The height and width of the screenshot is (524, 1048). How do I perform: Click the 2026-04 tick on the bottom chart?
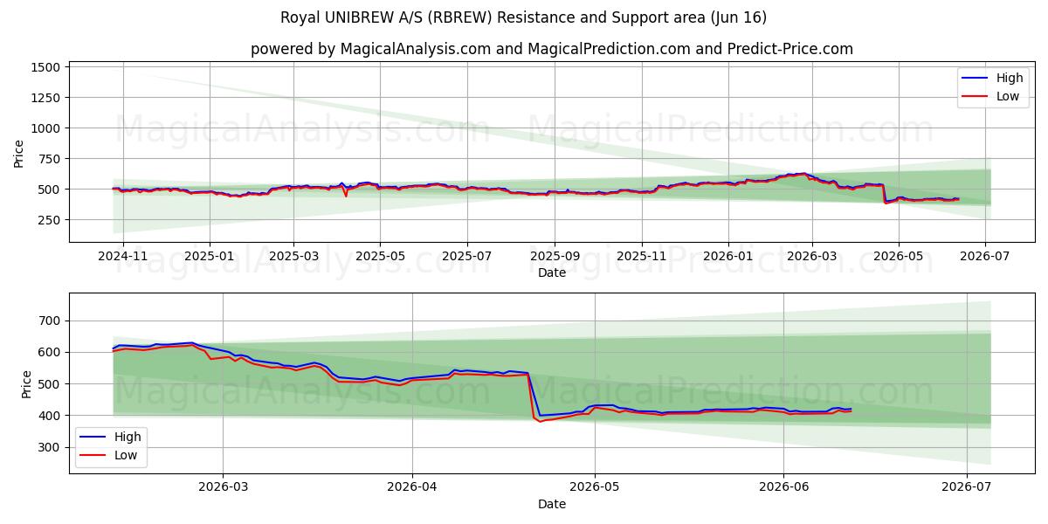pos(412,486)
